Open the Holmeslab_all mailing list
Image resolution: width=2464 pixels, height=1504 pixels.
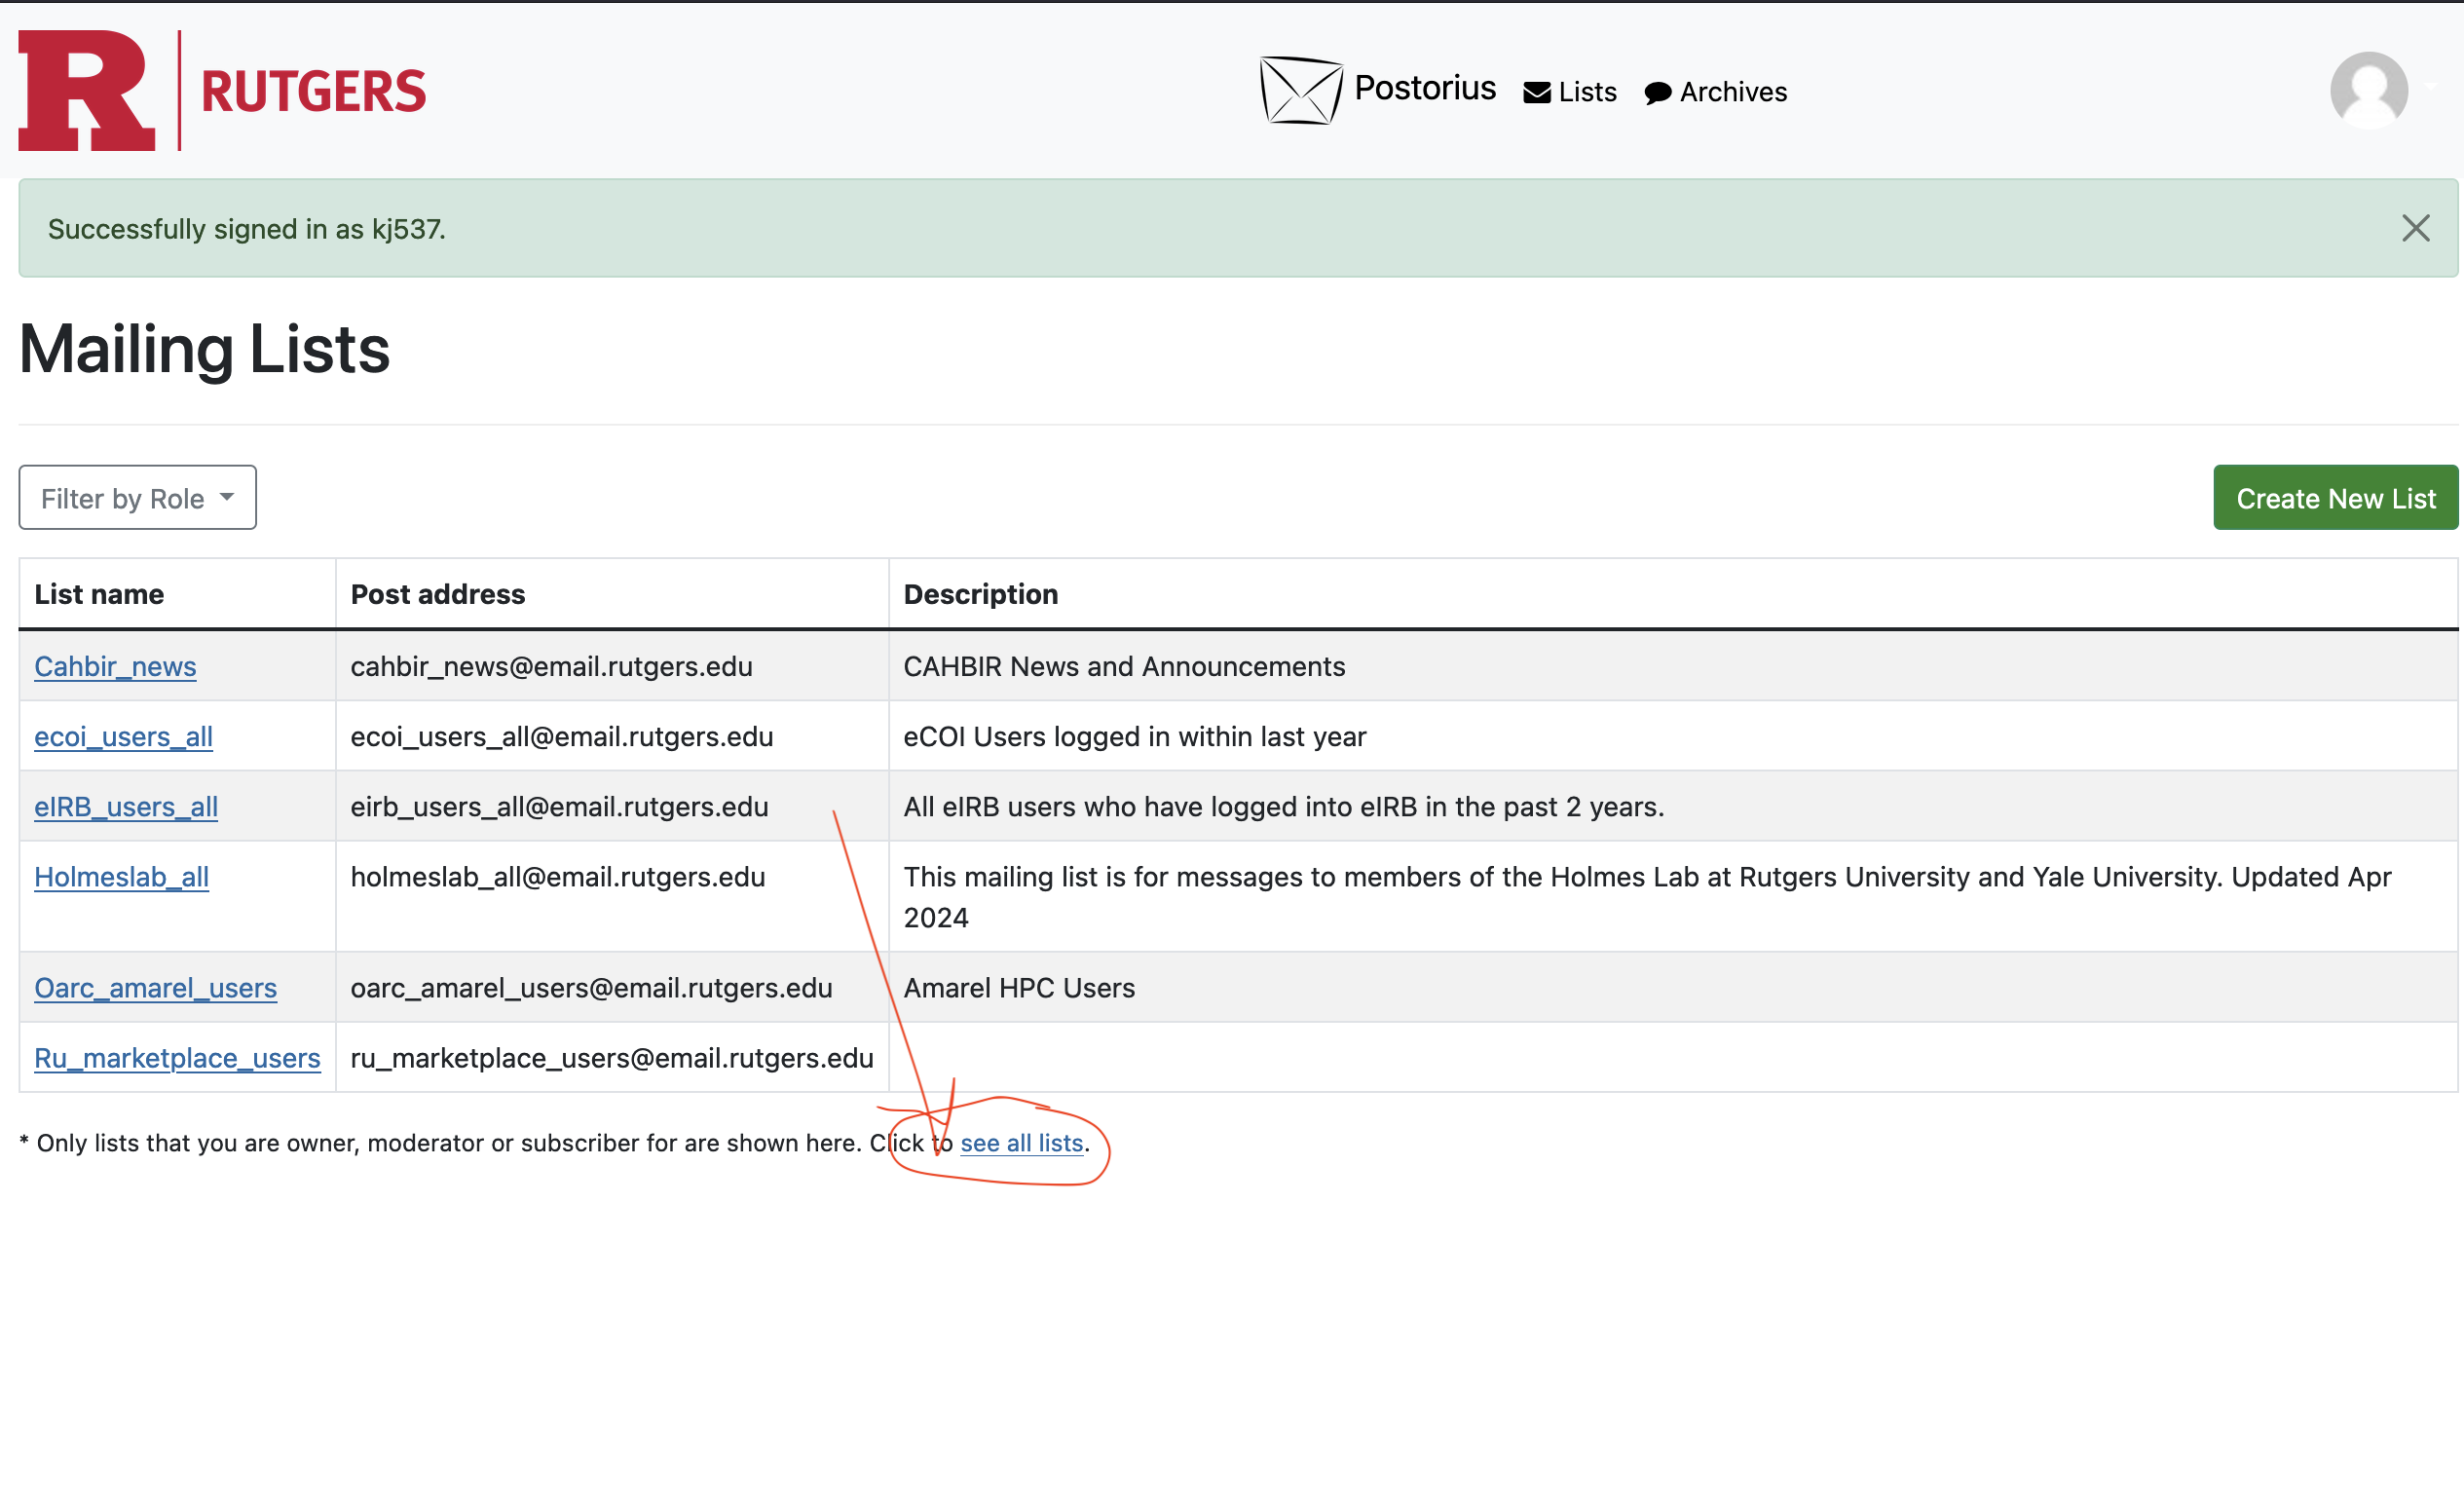[121, 876]
